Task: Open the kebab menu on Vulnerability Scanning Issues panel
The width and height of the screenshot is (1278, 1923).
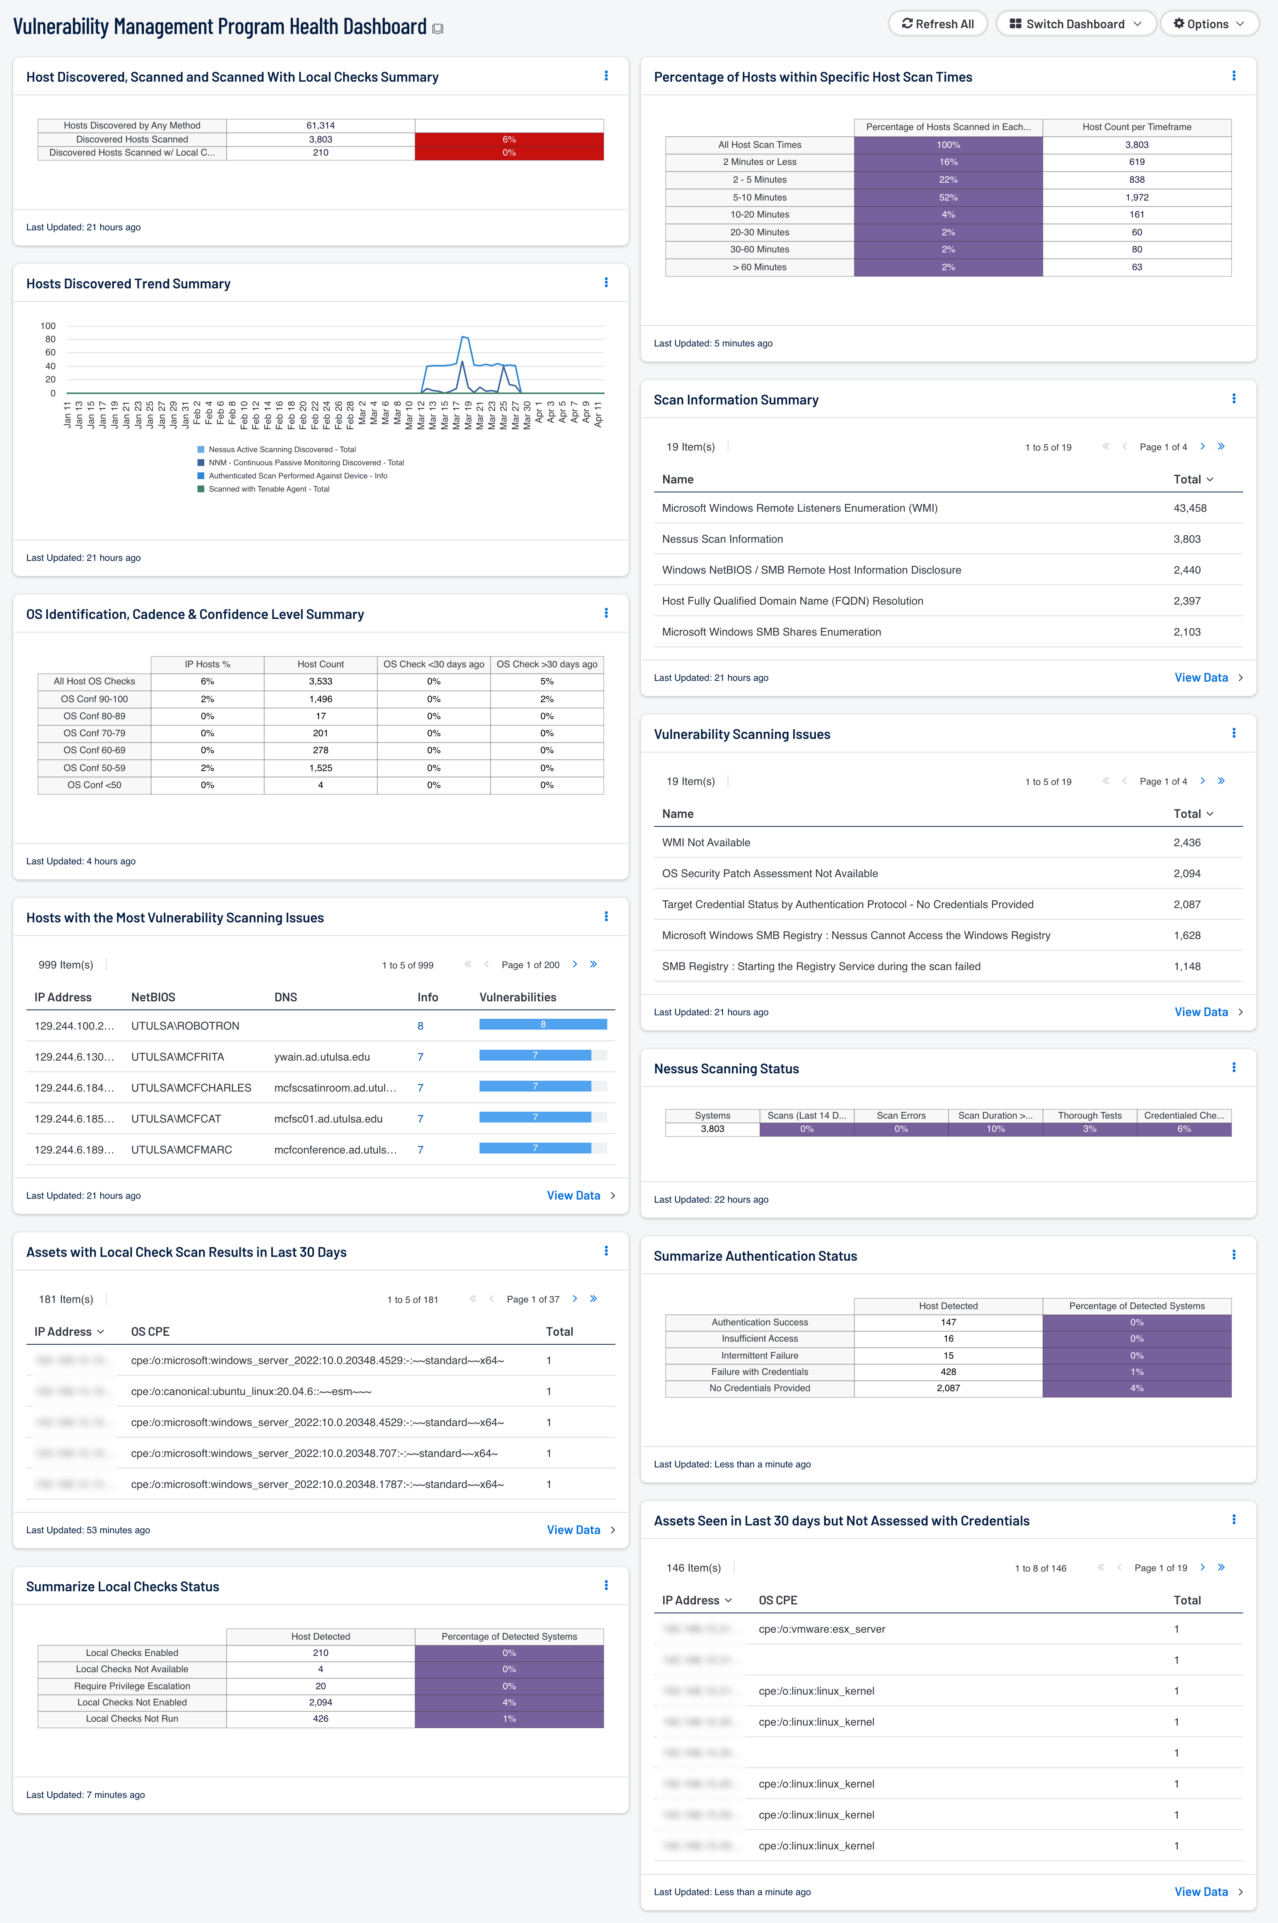Action: 1235,733
